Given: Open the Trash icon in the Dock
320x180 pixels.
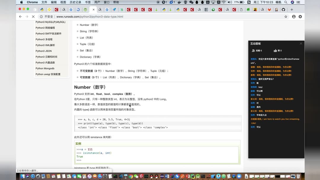Looking at the screenshot, I should pyautogui.click(x=298, y=176).
